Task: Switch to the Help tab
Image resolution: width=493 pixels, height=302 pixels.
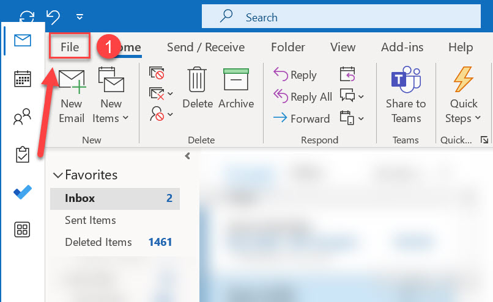Action: point(461,47)
